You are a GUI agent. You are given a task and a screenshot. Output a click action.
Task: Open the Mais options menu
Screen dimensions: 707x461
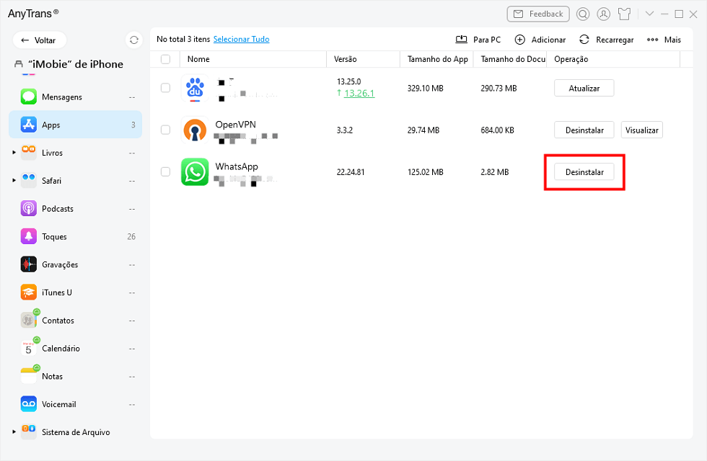pyautogui.click(x=662, y=39)
